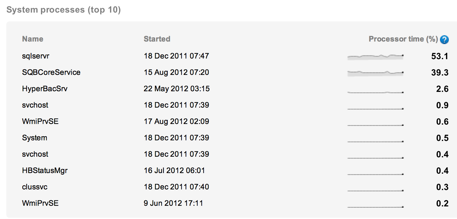Click the Started column header
This screenshot has width=457, height=219.
157,39
